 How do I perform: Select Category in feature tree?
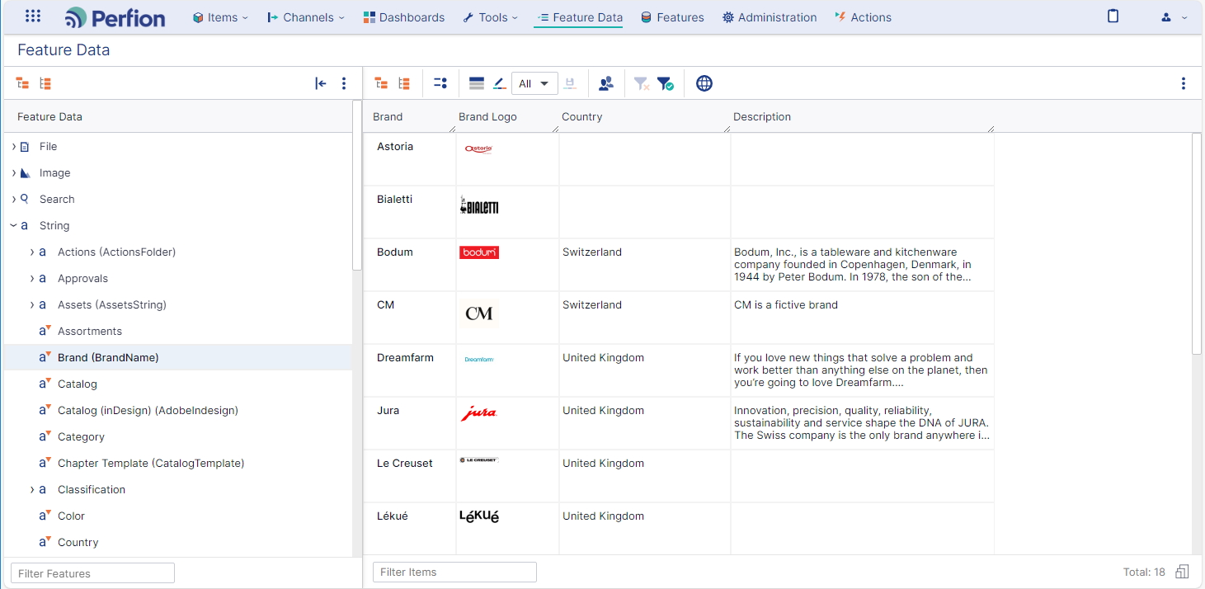[x=81, y=436]
